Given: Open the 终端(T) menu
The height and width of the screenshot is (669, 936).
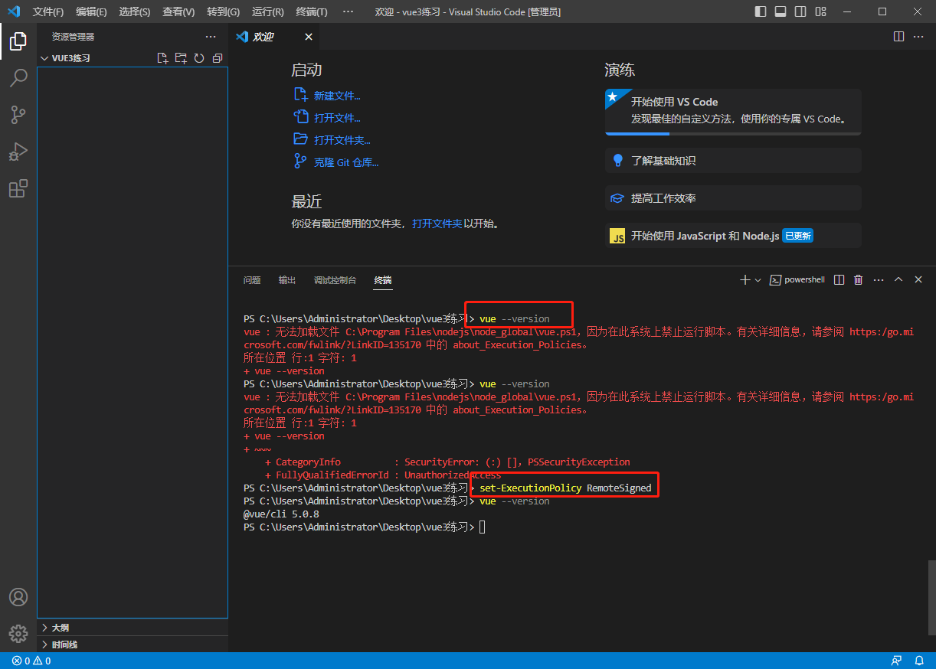Looking at the screenshot, I should click(x=312, y=11).
